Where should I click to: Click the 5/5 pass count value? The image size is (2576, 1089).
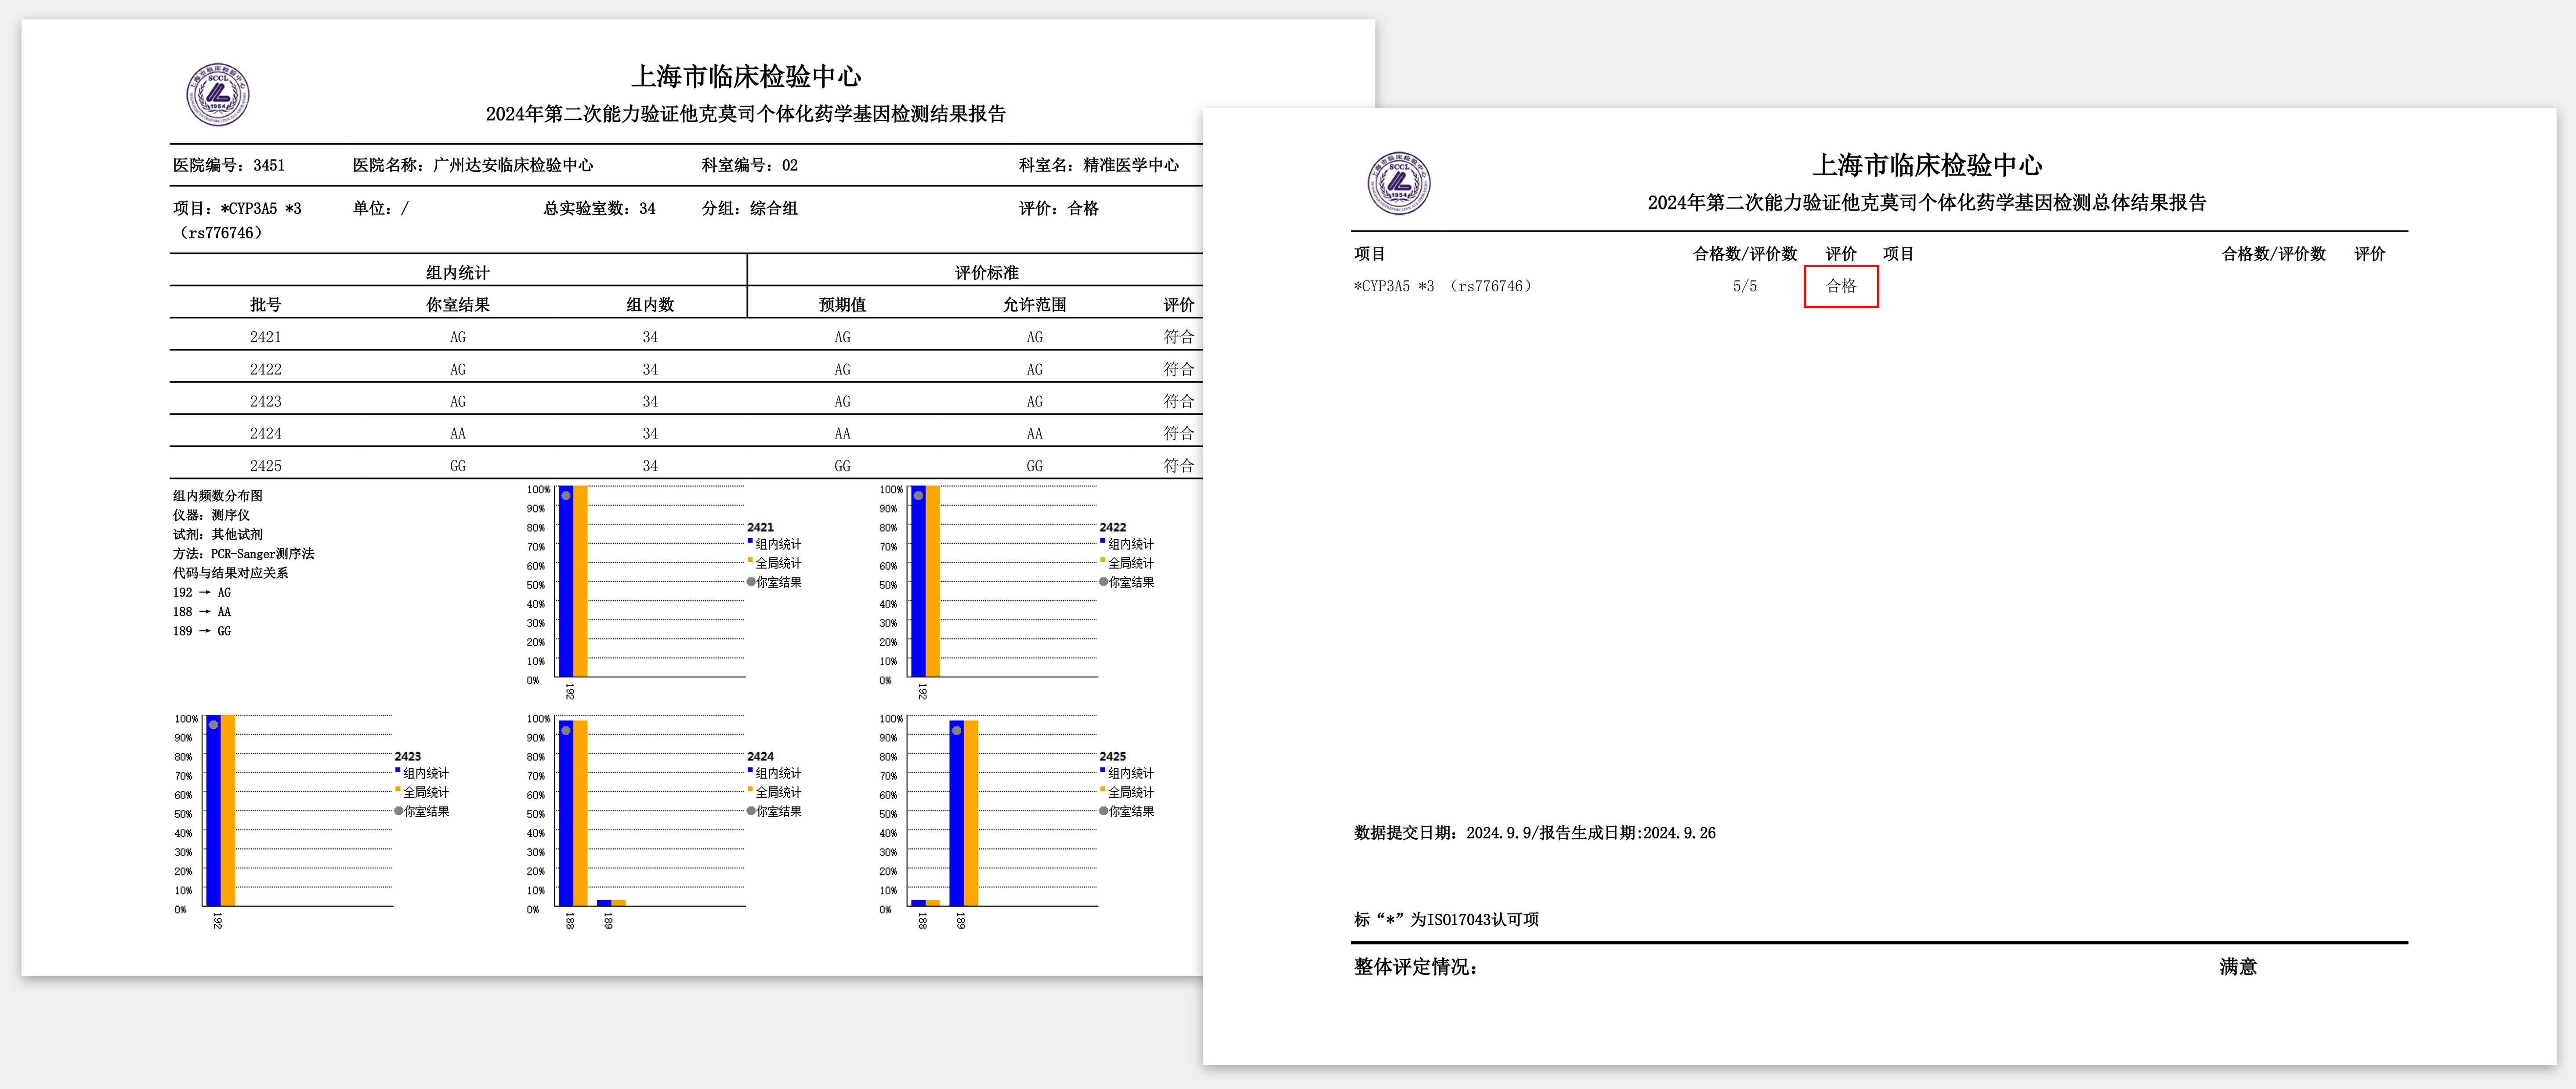[x=1745, y=286]
